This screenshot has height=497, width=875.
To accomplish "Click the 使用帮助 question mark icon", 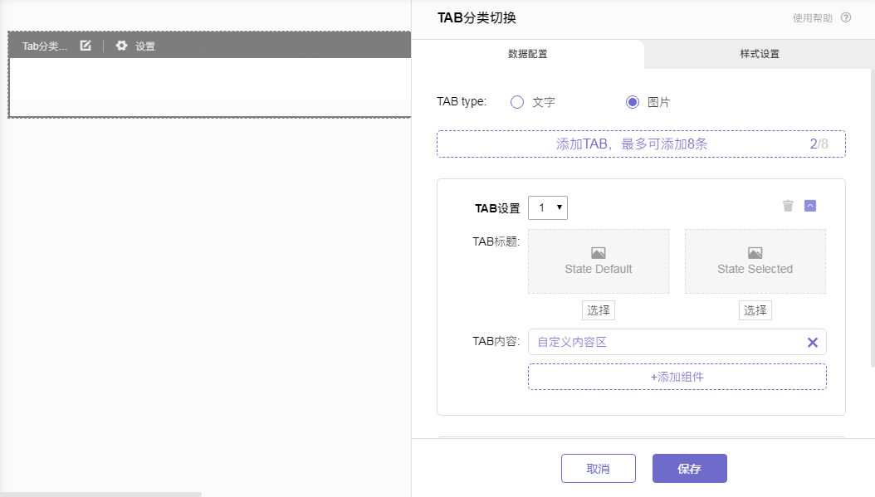I will 846,17.
